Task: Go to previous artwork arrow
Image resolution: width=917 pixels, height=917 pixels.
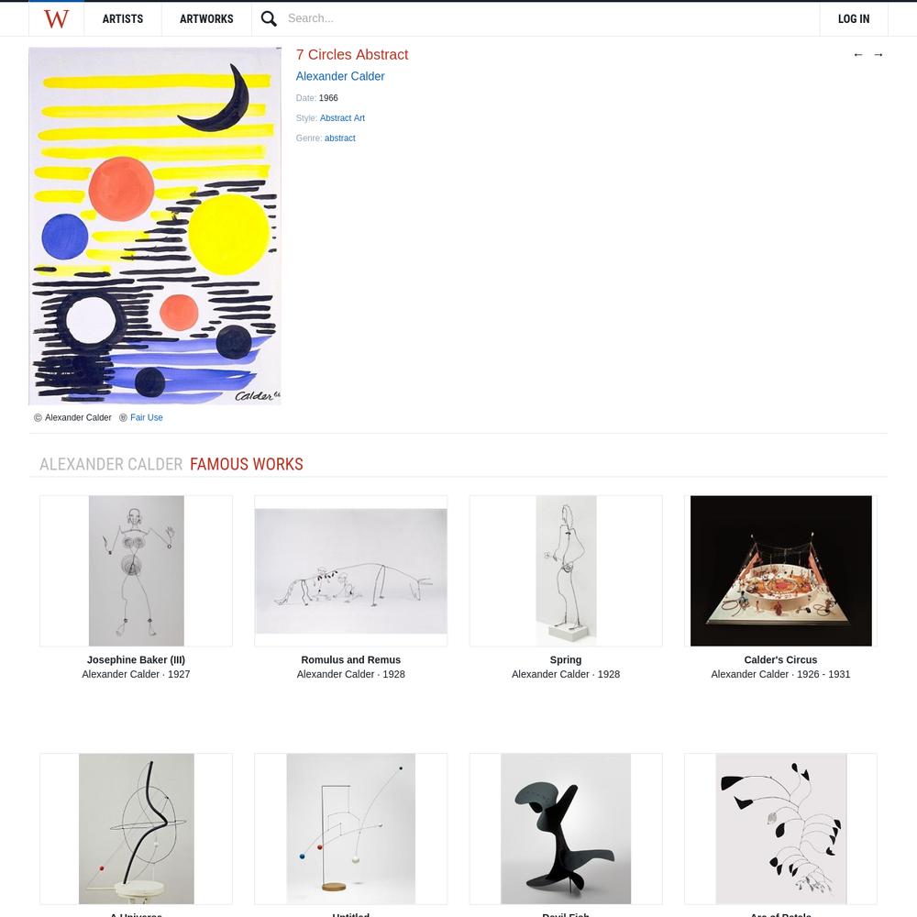Action: (858, 54)
